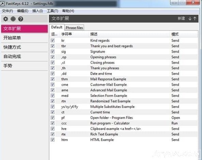Switch to the Phrase files tab
The width and height of the screenshot is (202, 160).
(x=74, y=28)
